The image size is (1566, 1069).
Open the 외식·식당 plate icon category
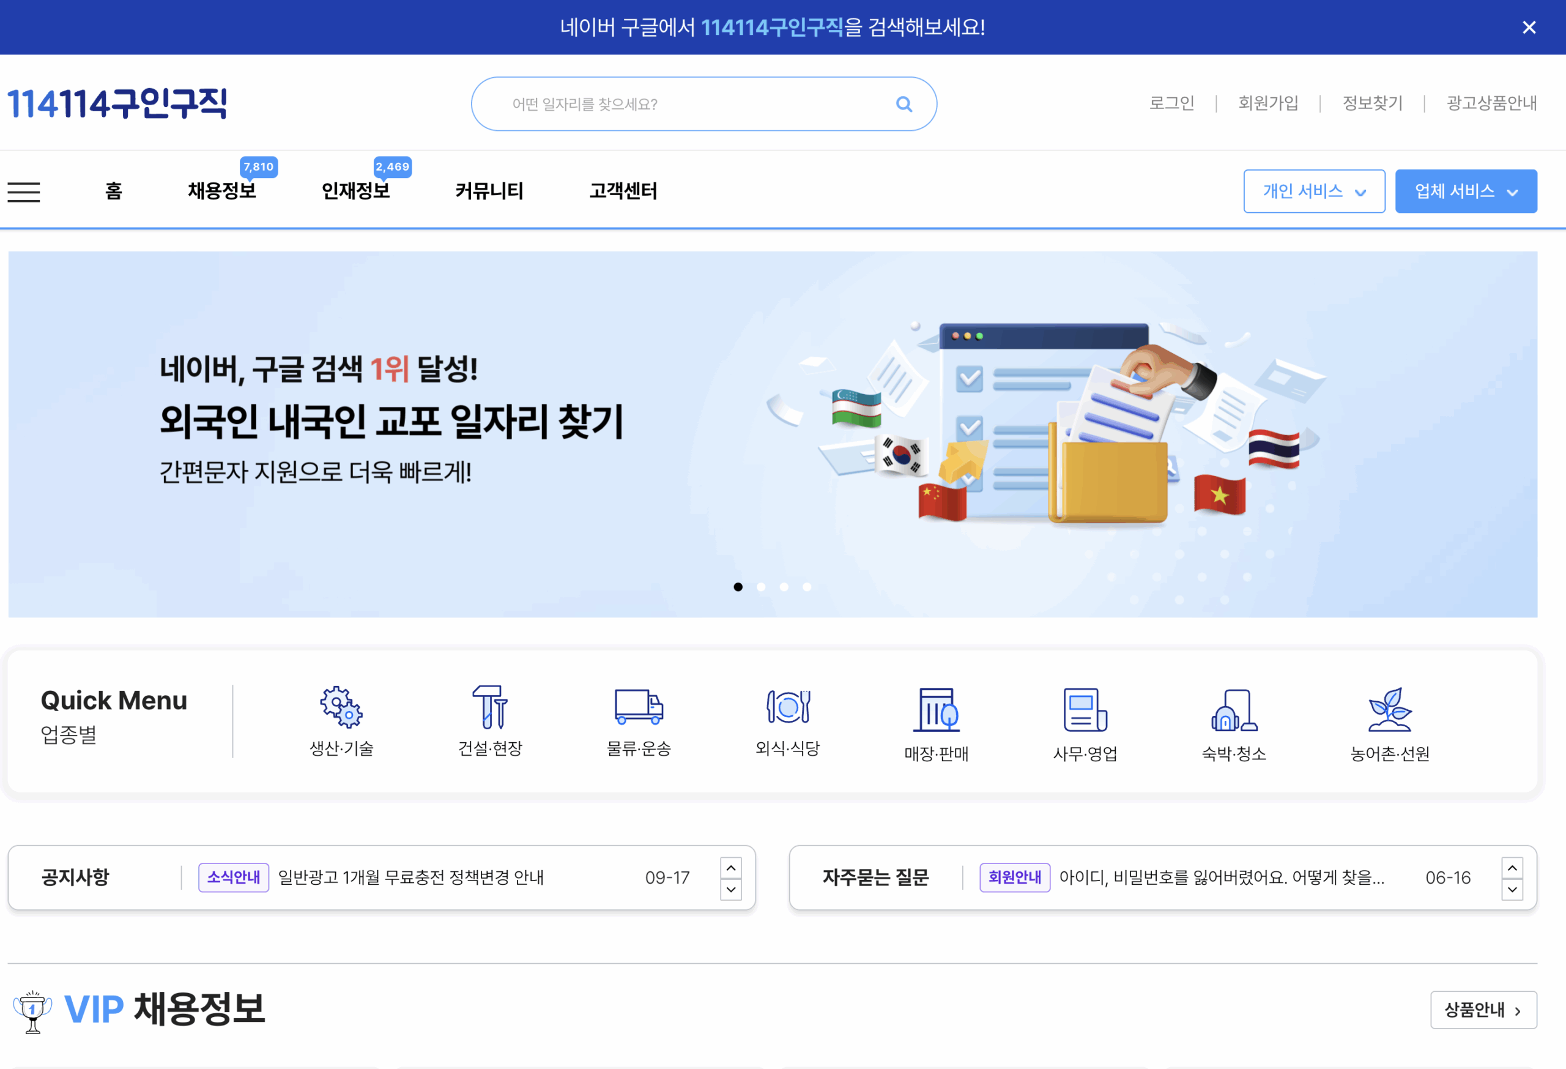788,707
